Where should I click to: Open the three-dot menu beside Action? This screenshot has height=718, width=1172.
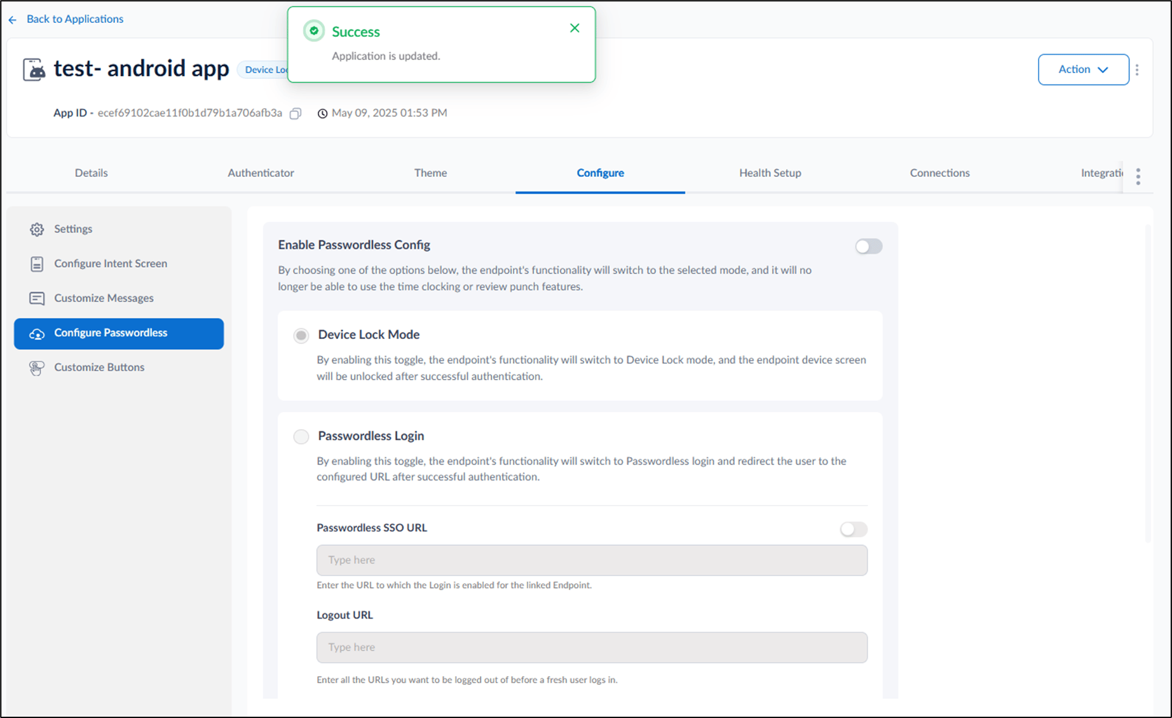[1137, 69]
